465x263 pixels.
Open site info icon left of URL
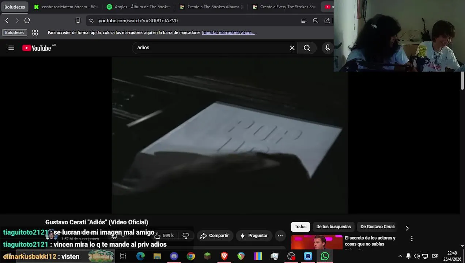pyautogui.click(x=91, y=20)
